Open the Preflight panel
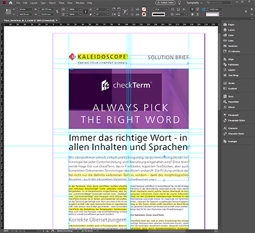Image resolution: width=255 pixels, height=233 pixels. pos(230,142)
